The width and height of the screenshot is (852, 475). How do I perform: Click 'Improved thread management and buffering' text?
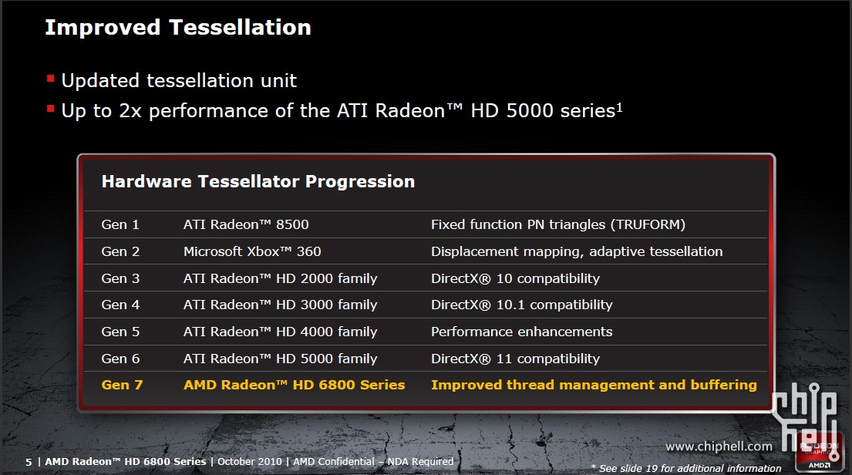pos(594,385)
